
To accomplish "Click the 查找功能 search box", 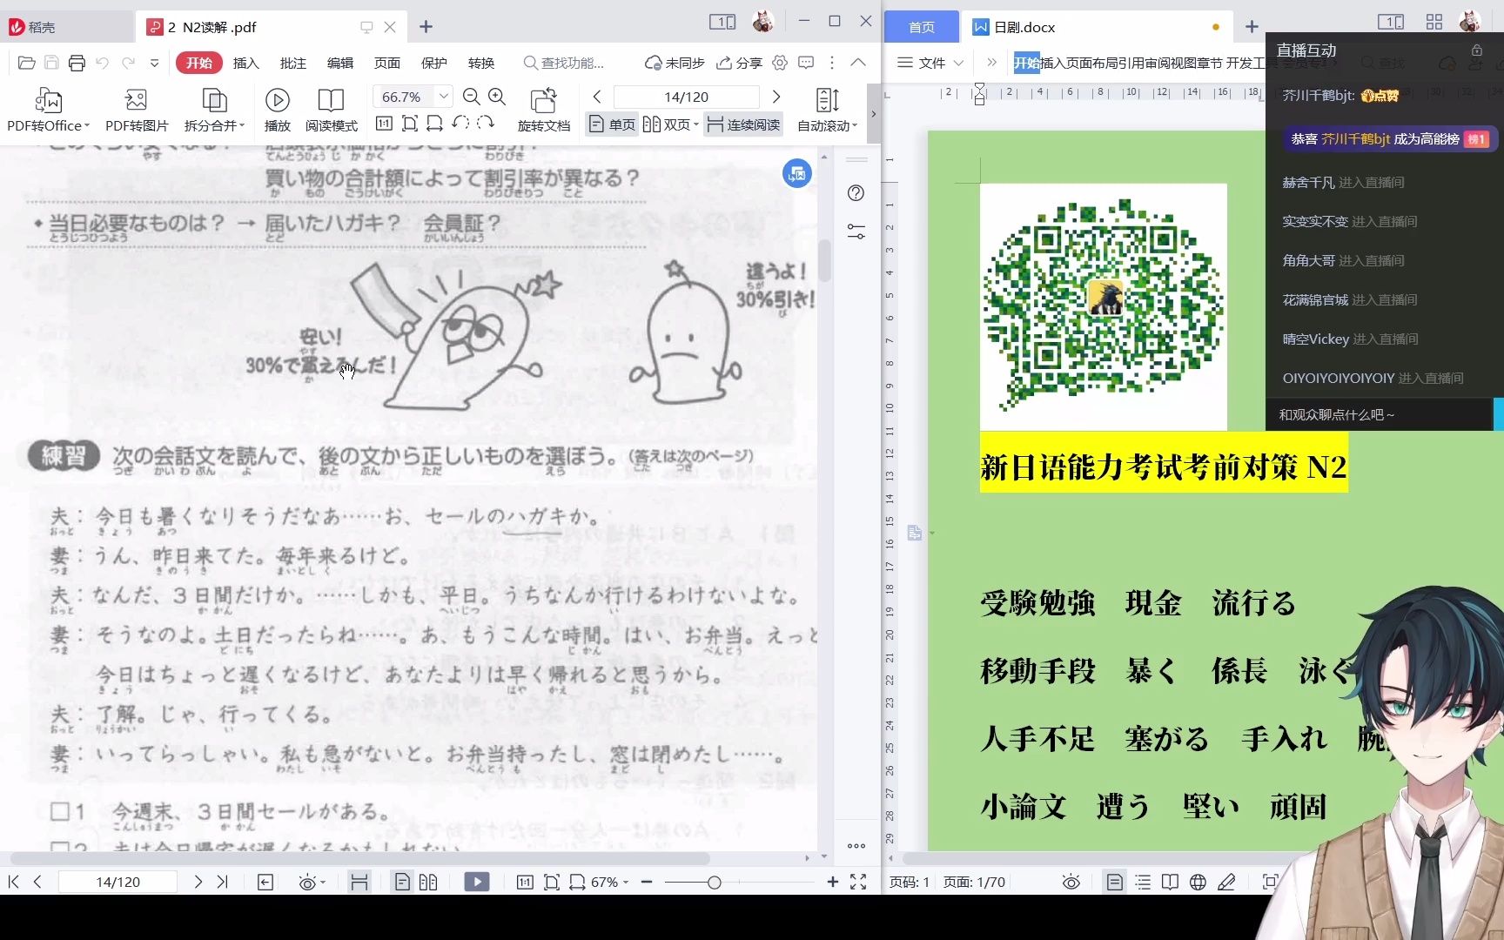I will click(564, 63).
